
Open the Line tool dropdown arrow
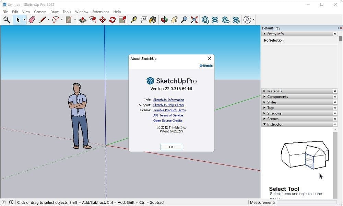[x=49, y=20]
